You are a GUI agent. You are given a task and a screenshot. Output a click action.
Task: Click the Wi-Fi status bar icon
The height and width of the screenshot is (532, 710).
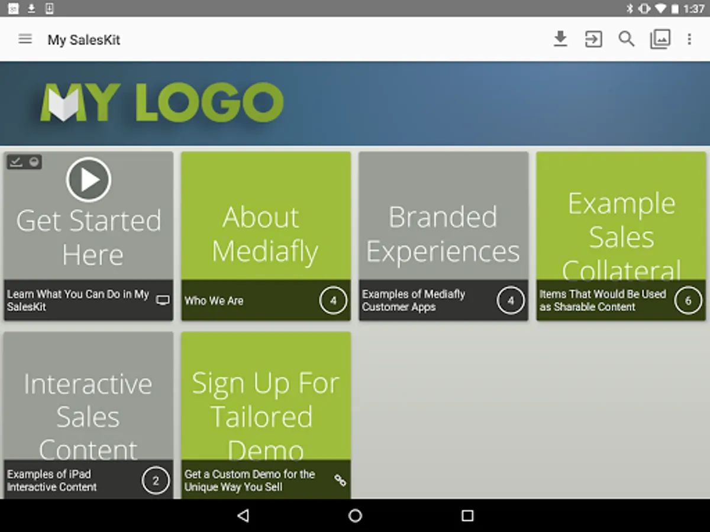pos(660,8)
